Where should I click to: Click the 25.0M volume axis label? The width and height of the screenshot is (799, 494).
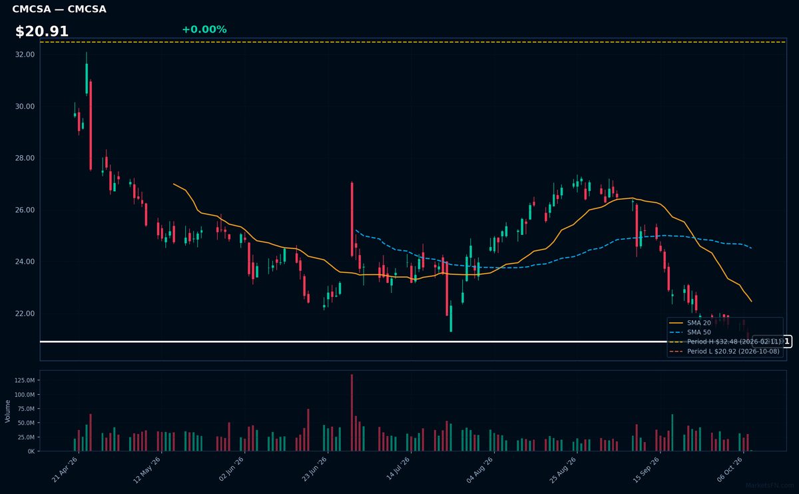(26, 437)
